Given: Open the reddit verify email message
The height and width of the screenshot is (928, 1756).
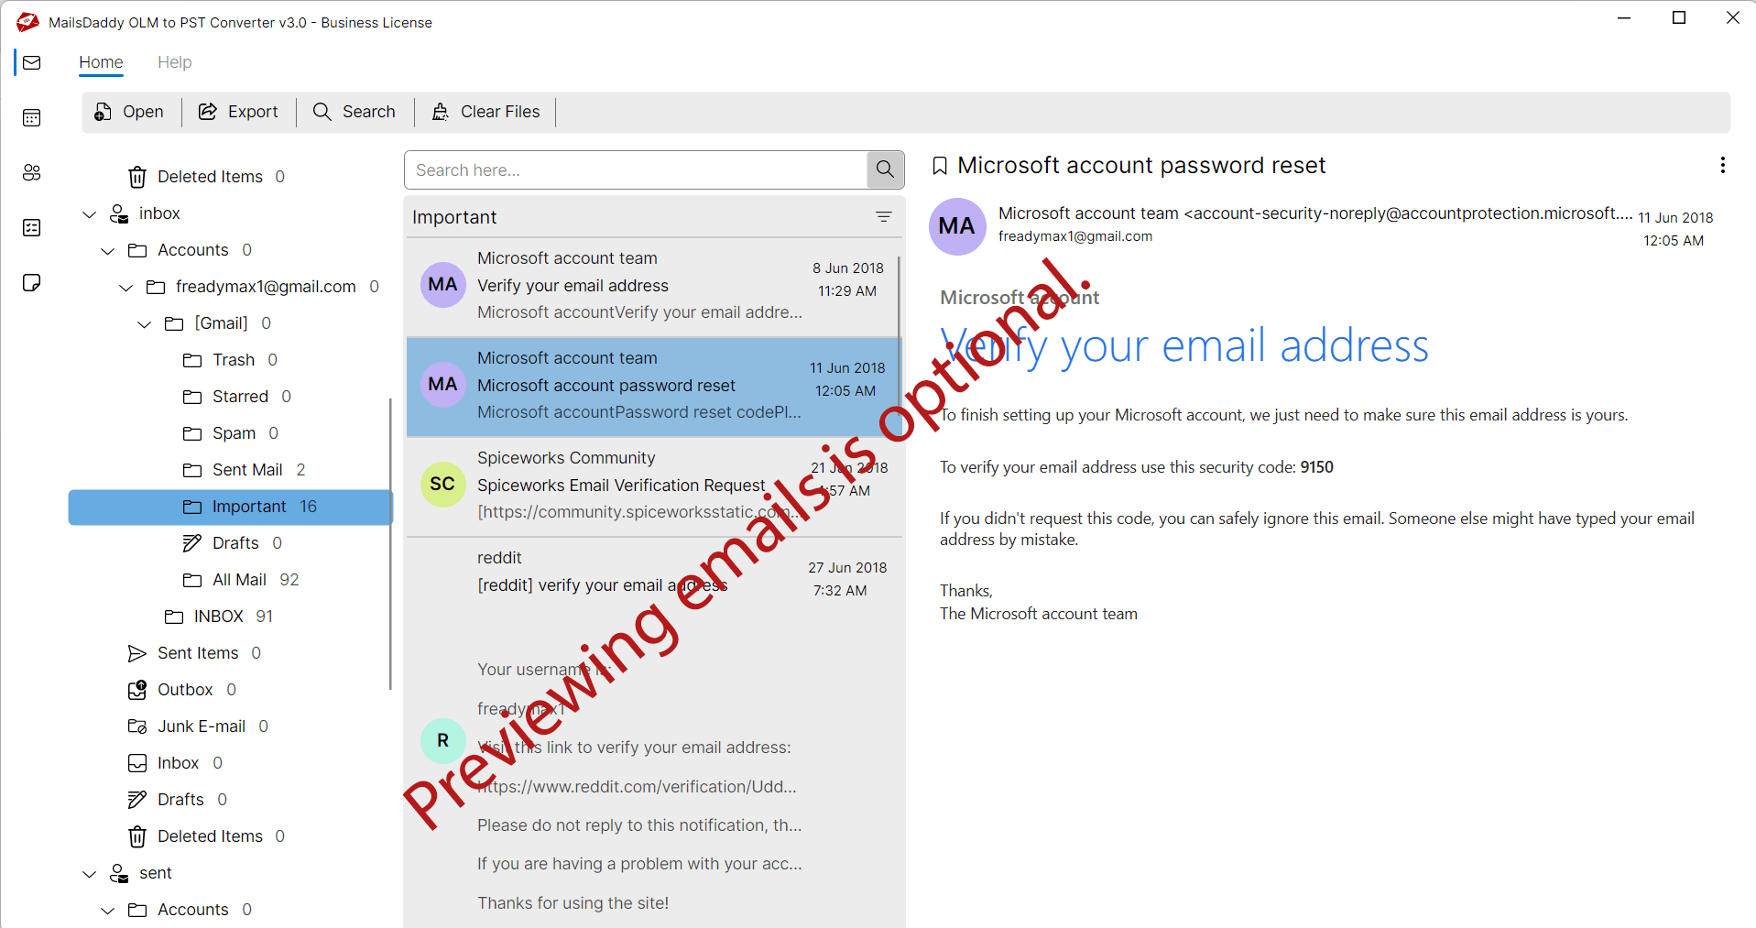Looking at the screenshot, I should tap(654, 733).
